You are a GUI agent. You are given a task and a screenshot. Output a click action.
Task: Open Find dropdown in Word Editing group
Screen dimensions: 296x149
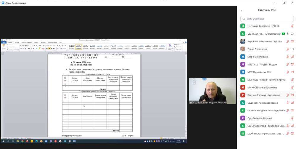pyautogui.click(x=177, y=45)
